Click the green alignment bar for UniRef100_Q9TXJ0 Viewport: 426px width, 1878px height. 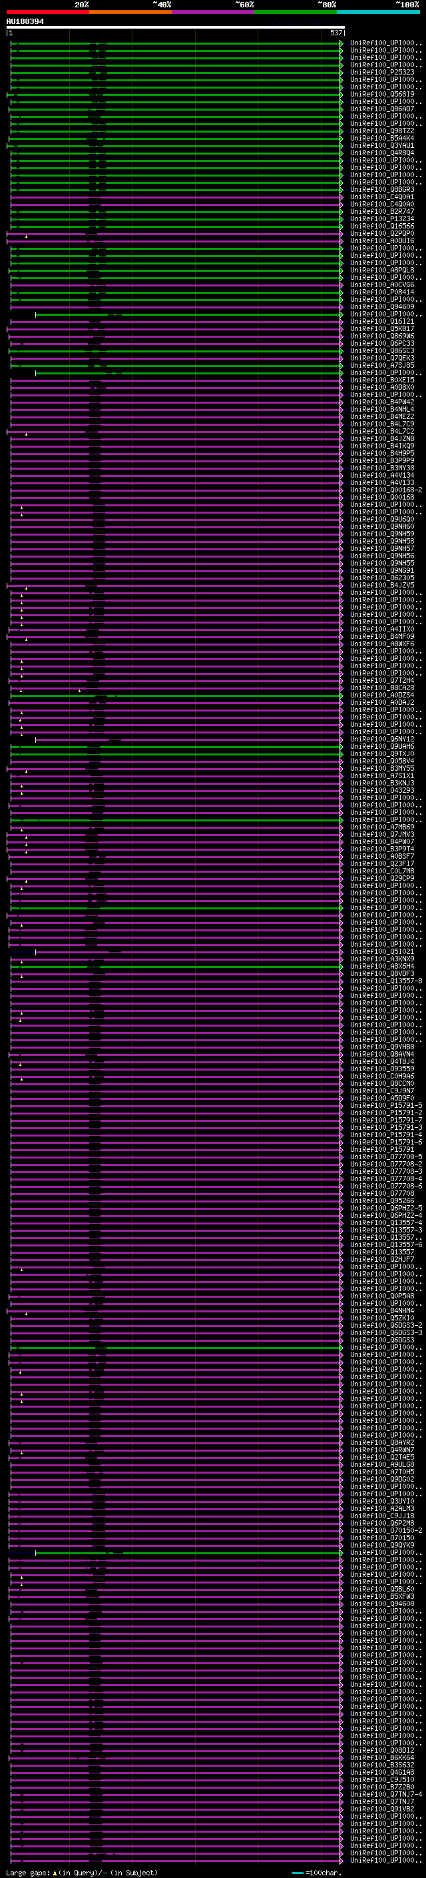pyautogui.click(x=176, y=754)
